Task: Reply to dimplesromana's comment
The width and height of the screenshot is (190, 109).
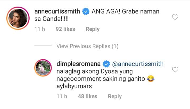Action: click(x=115, y=97)
